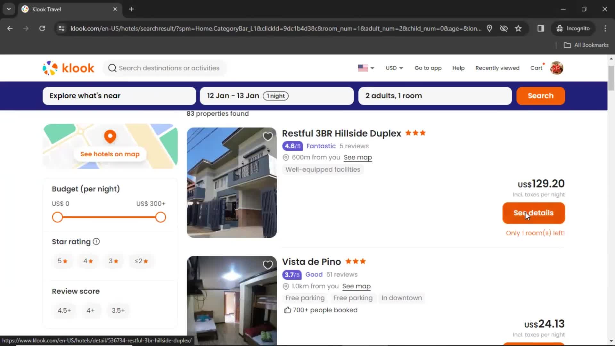This screenshot has height=346, width=615.
Task: Click the location pin icon on map
Action: (x=110, y=136)
